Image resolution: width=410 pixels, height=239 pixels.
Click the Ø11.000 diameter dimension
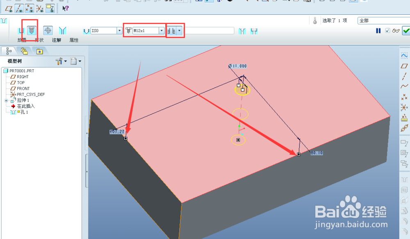point(237,66)
